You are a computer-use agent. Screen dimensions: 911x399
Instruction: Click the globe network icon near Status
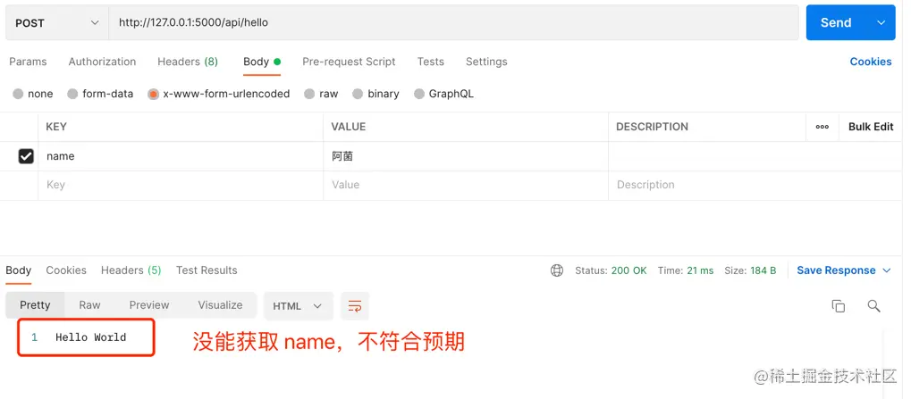pos(557,270)
